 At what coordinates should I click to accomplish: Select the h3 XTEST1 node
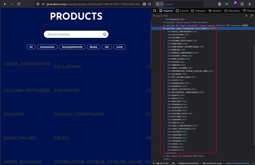176,150
